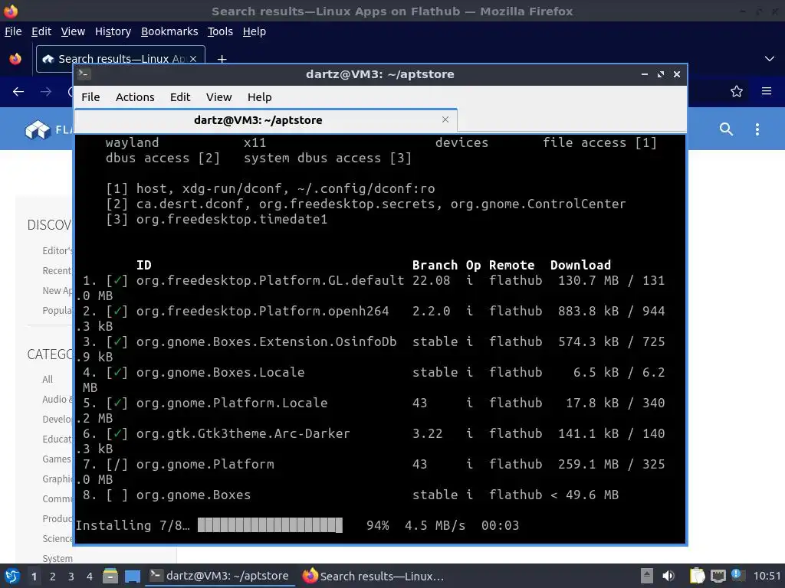The width and height of the screenshot is (785, 588).
Task: Open the System category link on Flathub
Action: pos(57,558)
